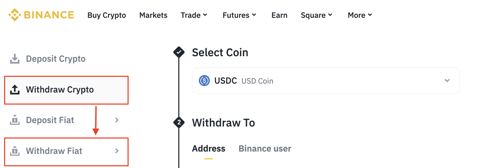This screenshot has height=168, width=478.
Task: Expand the USDC coin selector dropdown
Action: 447,81
